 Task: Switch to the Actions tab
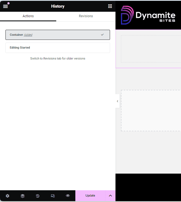click(28, 16)
